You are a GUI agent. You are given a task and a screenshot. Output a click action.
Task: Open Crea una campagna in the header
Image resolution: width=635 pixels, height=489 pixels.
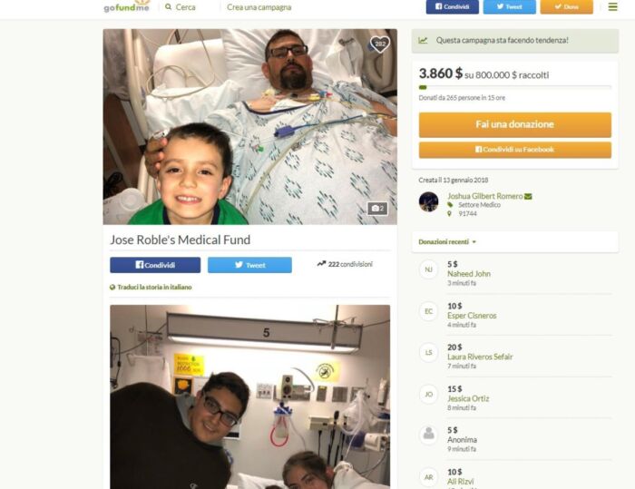tap(259, 7)
